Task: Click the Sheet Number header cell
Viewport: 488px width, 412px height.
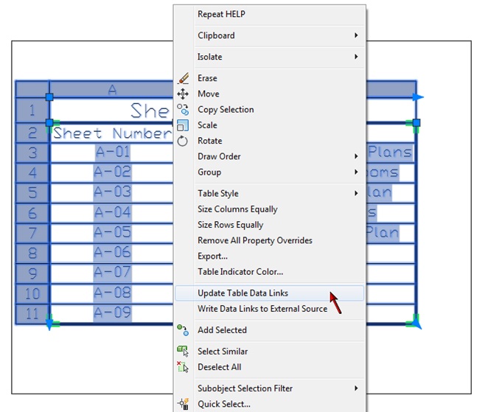Action: pyautogui.click(x=112, y=133)
